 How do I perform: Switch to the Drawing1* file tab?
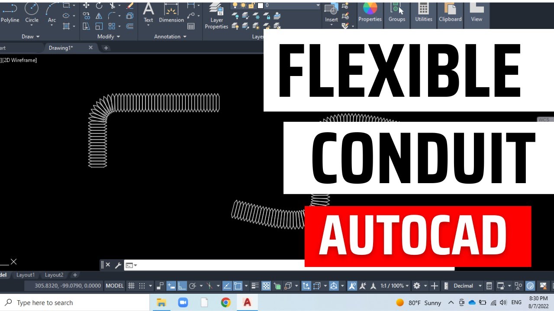pos(61,48)
